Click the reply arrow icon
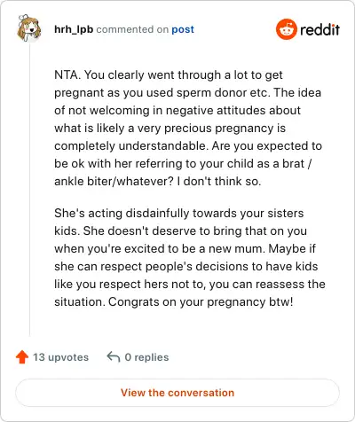 (114, 356)
